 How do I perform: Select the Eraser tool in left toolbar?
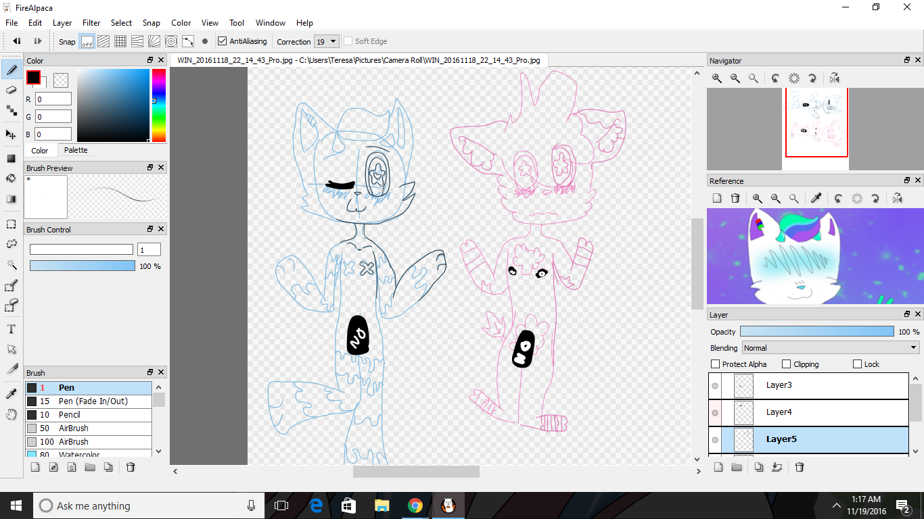(11, 90)
